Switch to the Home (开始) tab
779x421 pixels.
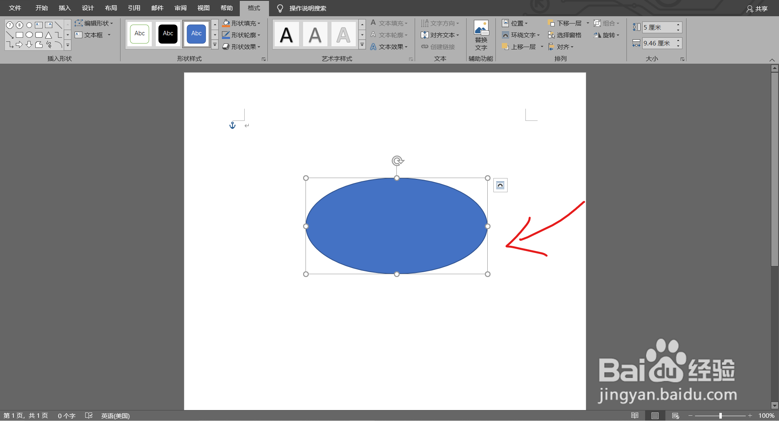pyautogui.click(x=41, y=8)
